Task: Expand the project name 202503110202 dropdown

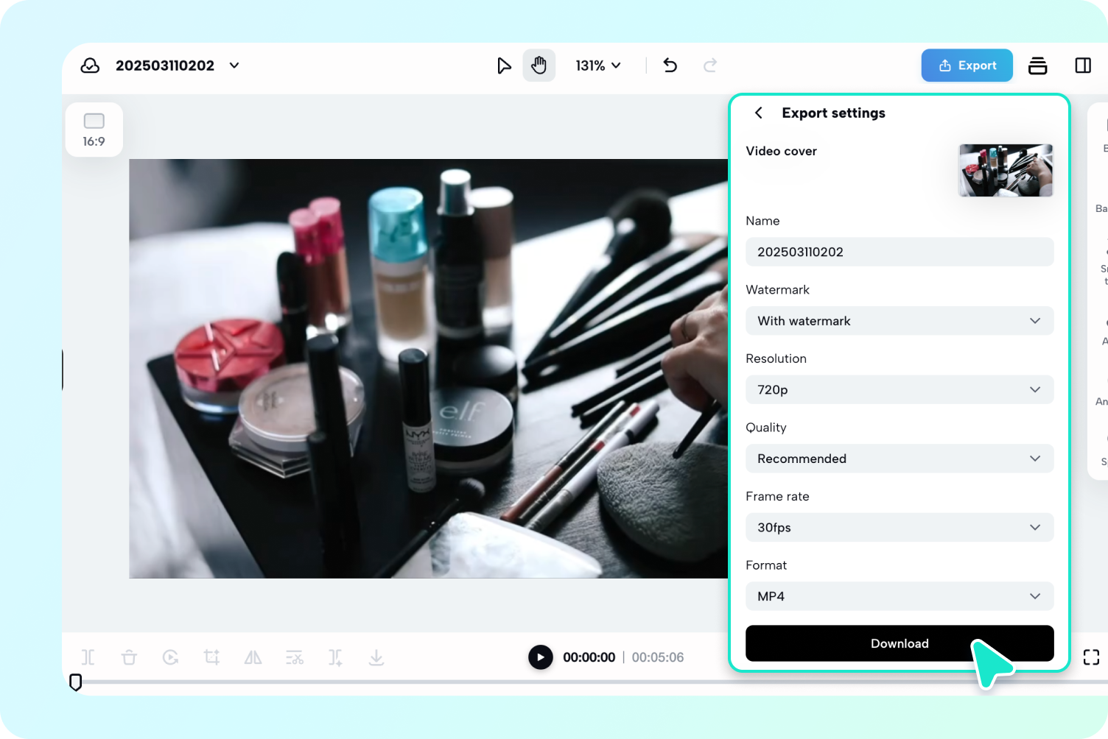Action: [234, 66]
